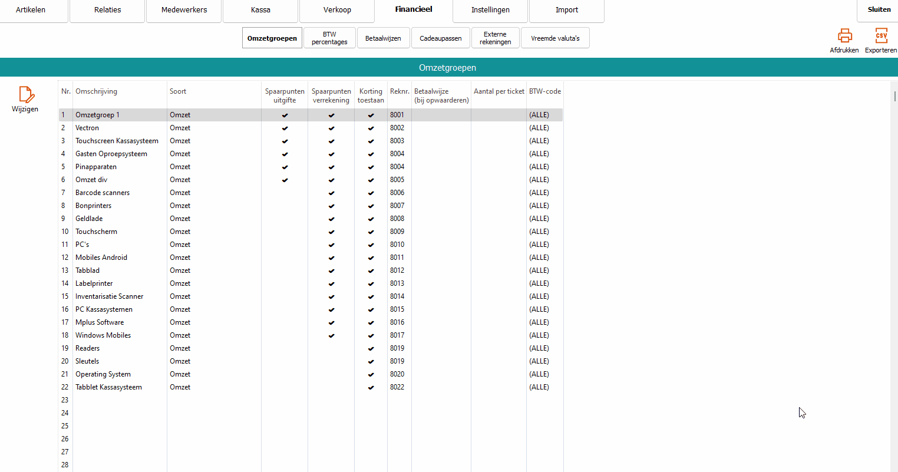Click the Exporteren CSV icon

(x=880, y=36)
